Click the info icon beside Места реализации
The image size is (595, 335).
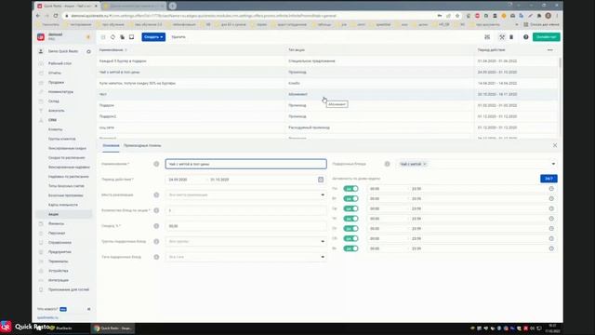(x=156, y=194)
